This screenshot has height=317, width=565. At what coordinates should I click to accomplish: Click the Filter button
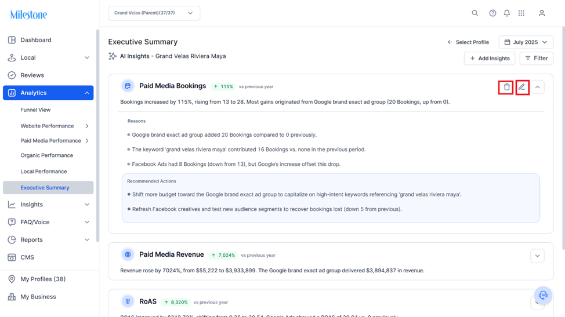coord(536,59)
